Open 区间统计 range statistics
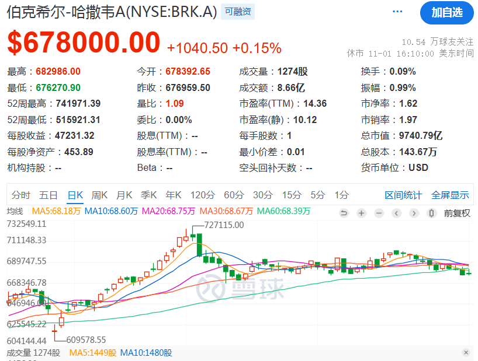Image resolution: width=478 pixels, height=361 pixels. (403, 195)
